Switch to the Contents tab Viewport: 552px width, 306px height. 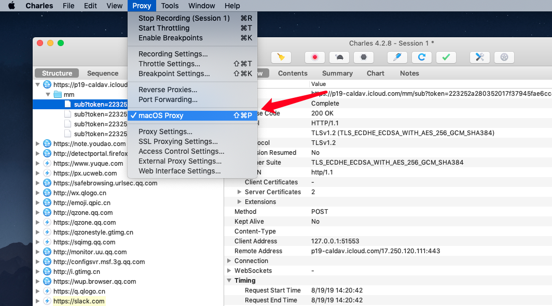click(x=293, y=73)
